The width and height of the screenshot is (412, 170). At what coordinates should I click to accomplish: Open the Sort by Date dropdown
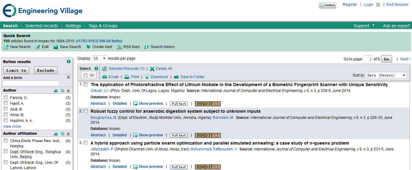click(386, 75)
